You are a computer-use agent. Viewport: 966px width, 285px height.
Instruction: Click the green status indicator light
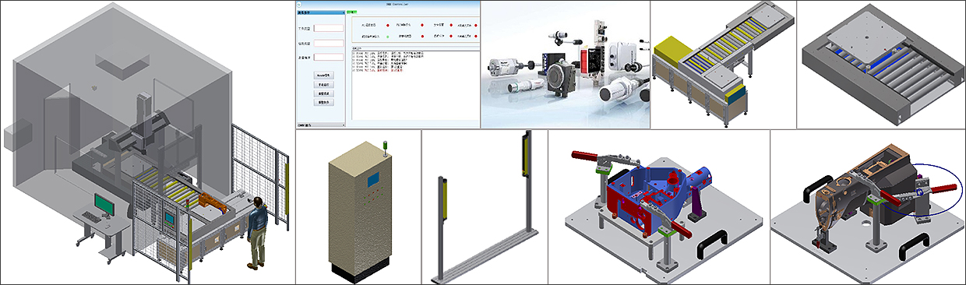[387, 36]
